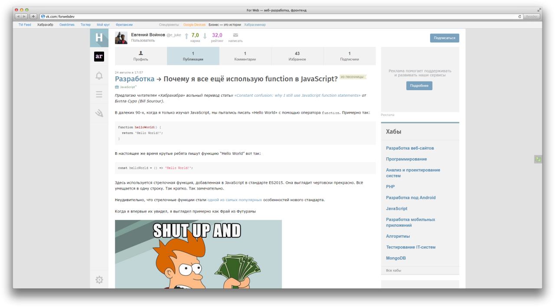Image resolution: width=555 pixels, height=307 pixels.
Task: Open Евгений Войнов's avatar photo
Action: pyautogui.click(x=121, y=38)
